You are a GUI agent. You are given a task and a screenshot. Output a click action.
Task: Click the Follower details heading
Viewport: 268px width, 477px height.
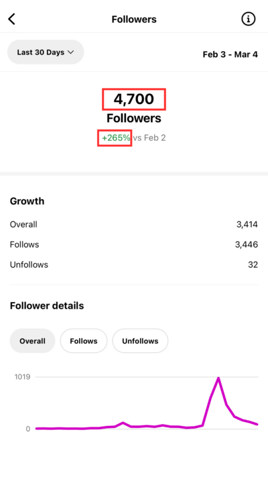point(47,306)
